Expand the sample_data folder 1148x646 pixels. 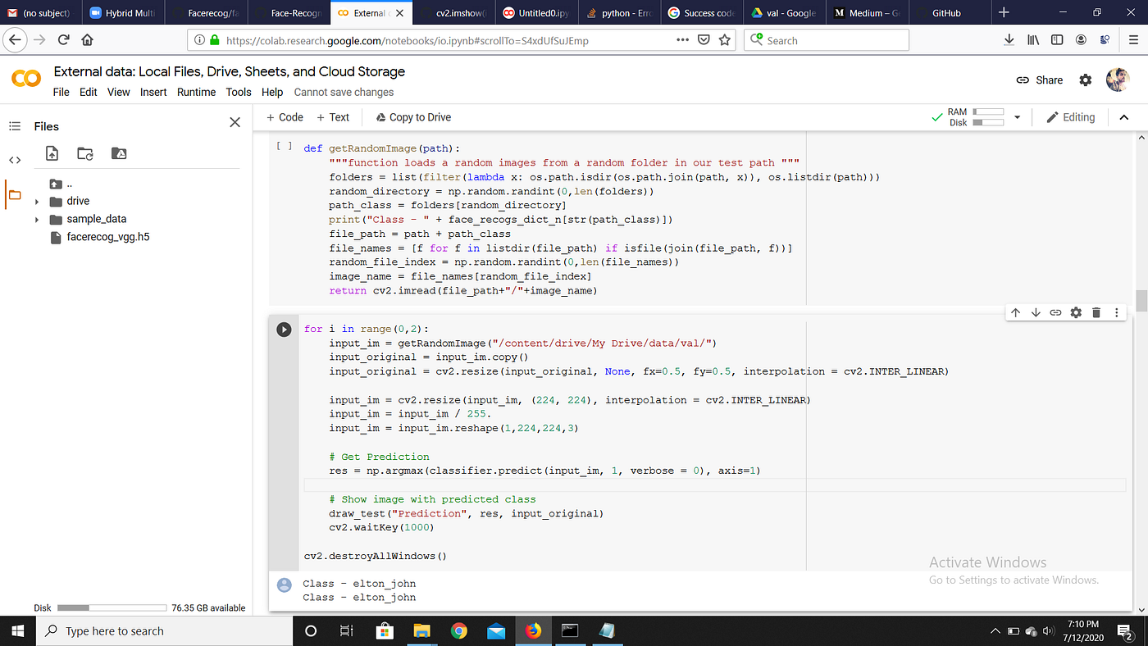(37, 218)
